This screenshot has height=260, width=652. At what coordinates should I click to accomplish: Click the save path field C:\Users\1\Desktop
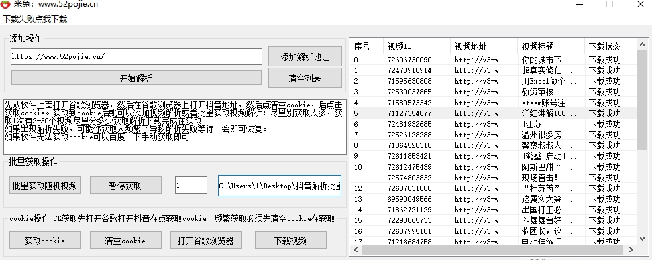coord(280,186)
